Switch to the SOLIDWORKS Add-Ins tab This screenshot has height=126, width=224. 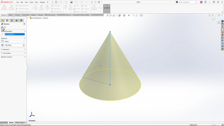pyautogui.click(x=64, y=15)
